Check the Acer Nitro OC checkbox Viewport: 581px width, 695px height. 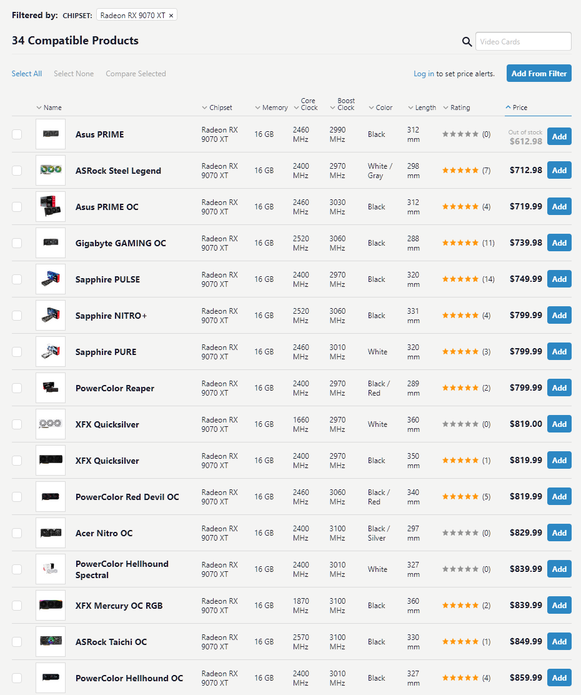point(17,533)
